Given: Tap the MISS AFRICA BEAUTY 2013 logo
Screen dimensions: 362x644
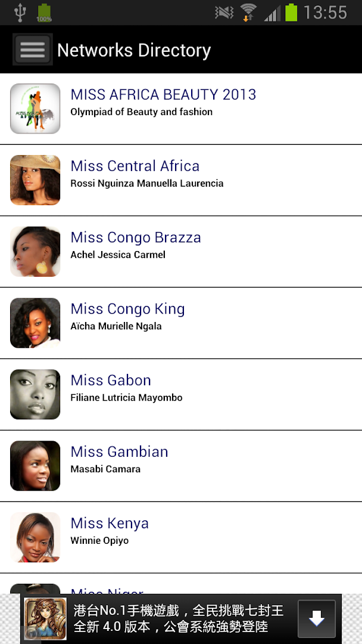Looking at the screenshot, I should [35, 109].
